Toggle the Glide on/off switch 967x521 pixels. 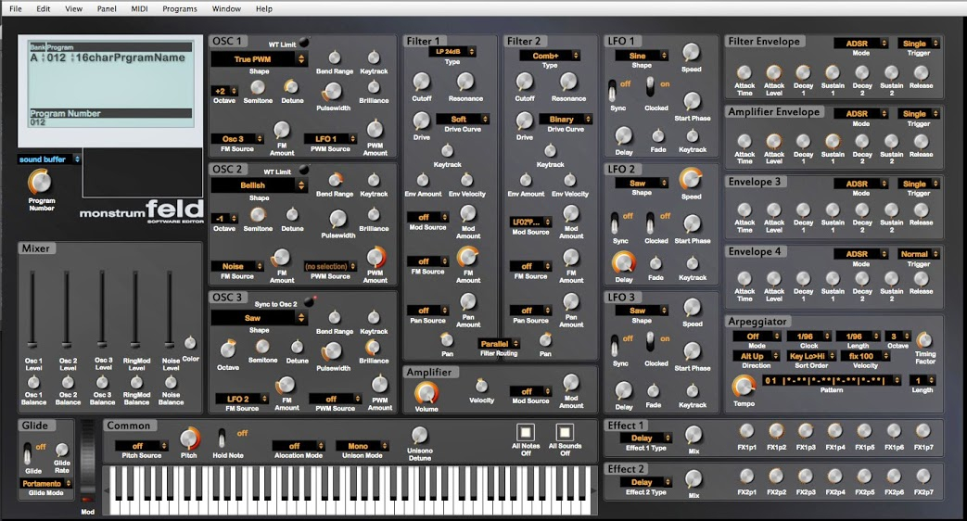coord(27,454)
